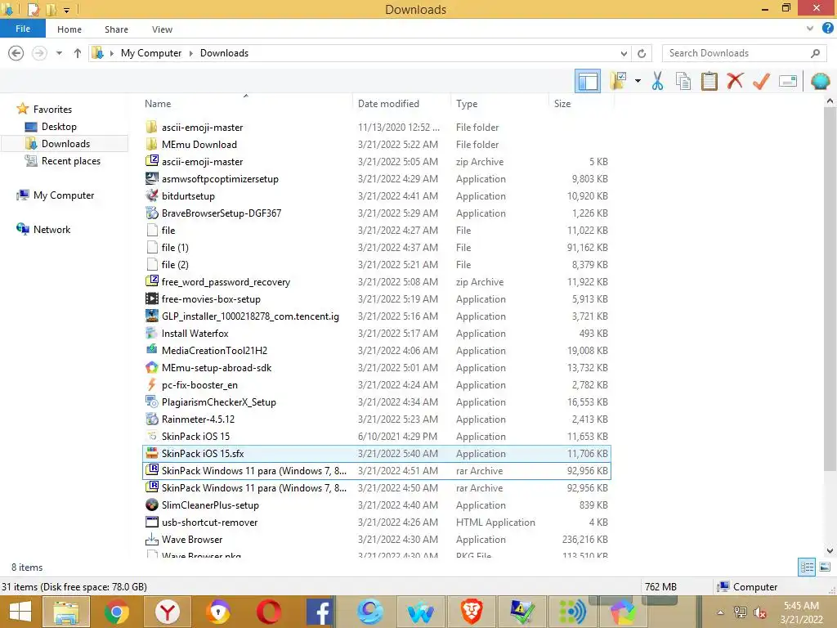Sort by the Name column header

[158, 104]
